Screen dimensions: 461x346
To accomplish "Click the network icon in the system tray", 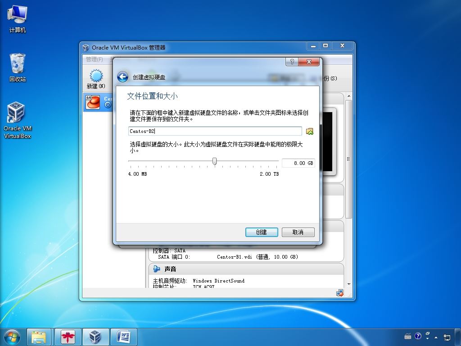I will pos(447,337).
